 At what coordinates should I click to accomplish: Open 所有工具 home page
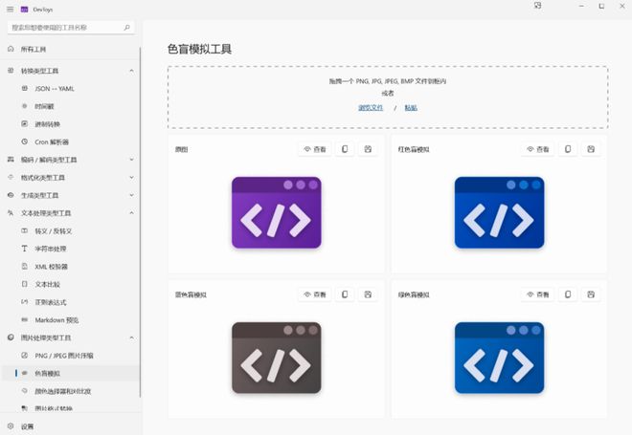click(x=70, y=49)
